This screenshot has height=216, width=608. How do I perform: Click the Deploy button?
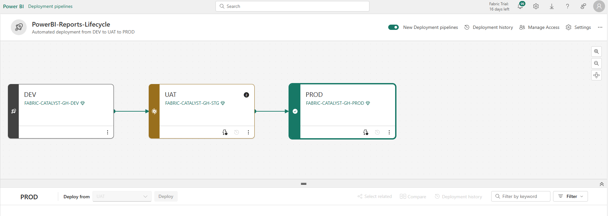click(166, 196)
